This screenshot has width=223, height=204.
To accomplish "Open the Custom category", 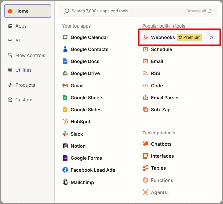I will coord(24,100).
